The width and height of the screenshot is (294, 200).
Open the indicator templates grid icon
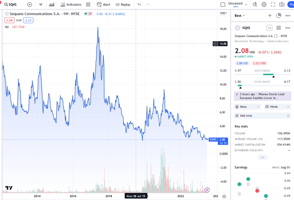point(88,5)
